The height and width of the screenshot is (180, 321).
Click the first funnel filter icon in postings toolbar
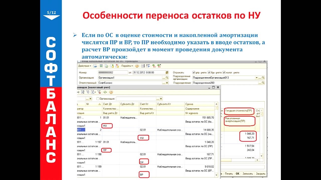(83, 92)
